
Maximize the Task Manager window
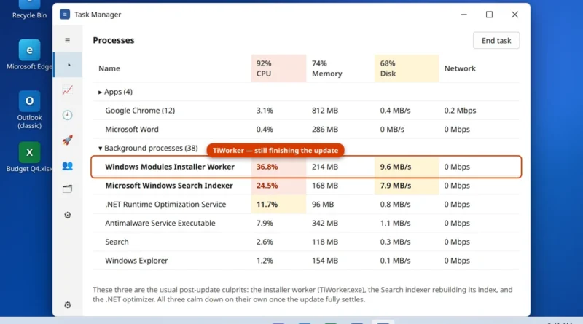point(489,15)
